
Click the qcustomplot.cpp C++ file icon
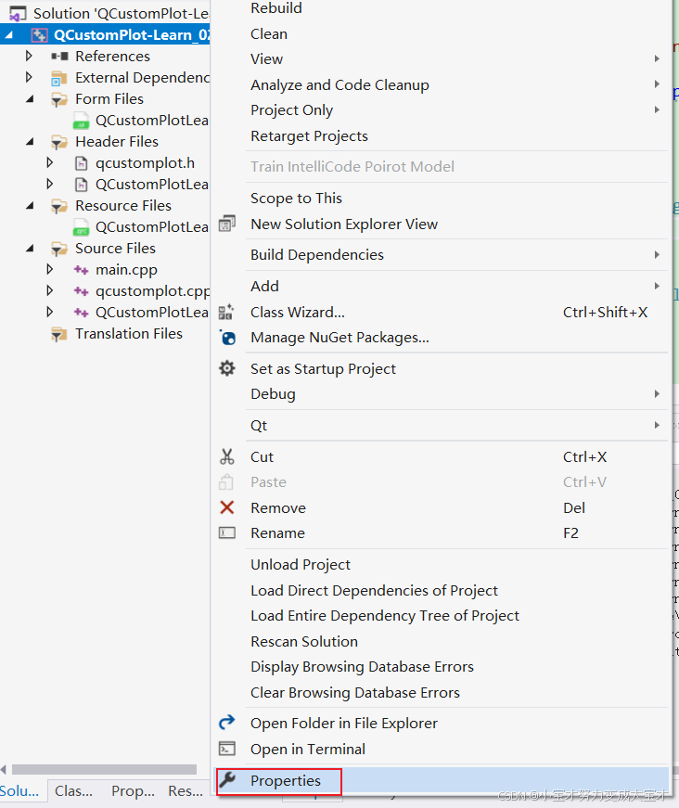coord(82,291)
